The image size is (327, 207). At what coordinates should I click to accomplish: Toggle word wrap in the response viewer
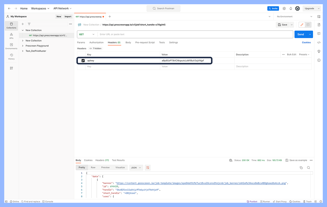pos(148,167)
